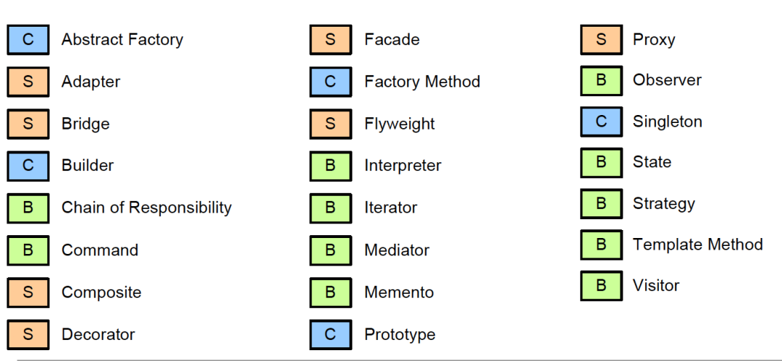The image size is (782, 361).
Task: Select the Flyweight text label
Action: (x=400, y=124)
